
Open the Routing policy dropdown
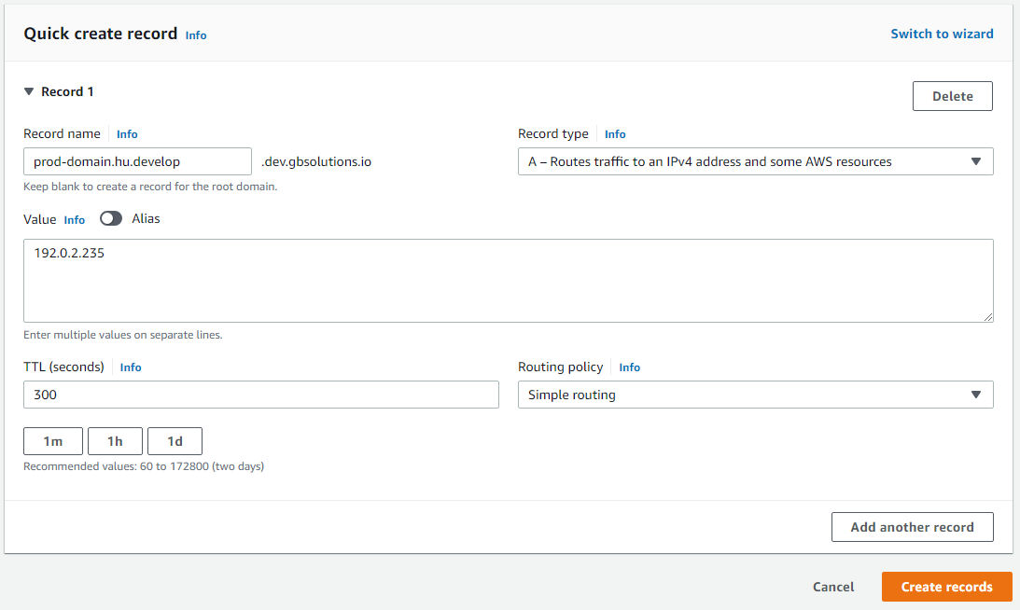click(755, 395)
